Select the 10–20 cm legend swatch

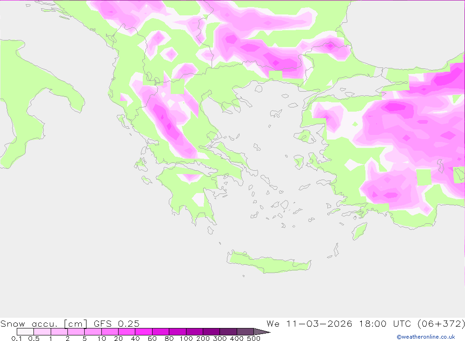click(x=110, y=332)
